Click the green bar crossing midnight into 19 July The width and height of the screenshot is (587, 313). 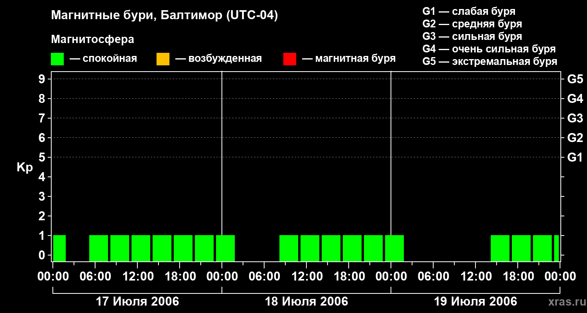coord(394,248)
